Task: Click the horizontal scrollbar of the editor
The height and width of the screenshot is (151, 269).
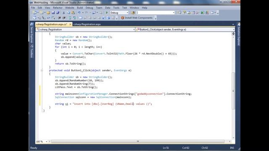Action: pos(138,142)
